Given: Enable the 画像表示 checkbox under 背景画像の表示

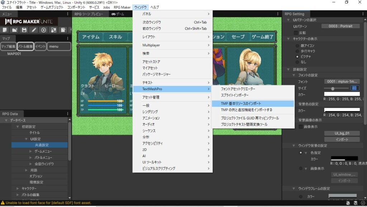Looking at the screenshot, I should (x=301, y=126).
